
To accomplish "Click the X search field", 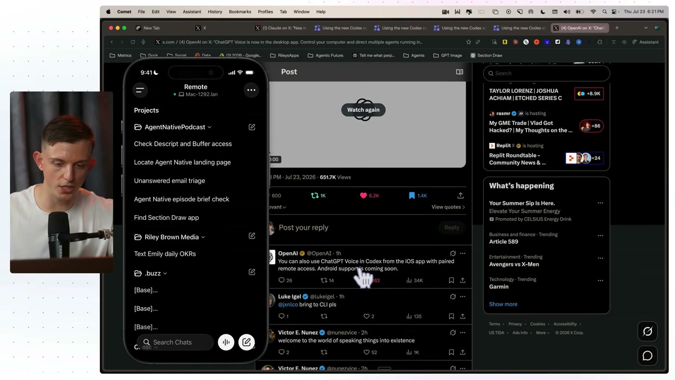I will [547, 73].
